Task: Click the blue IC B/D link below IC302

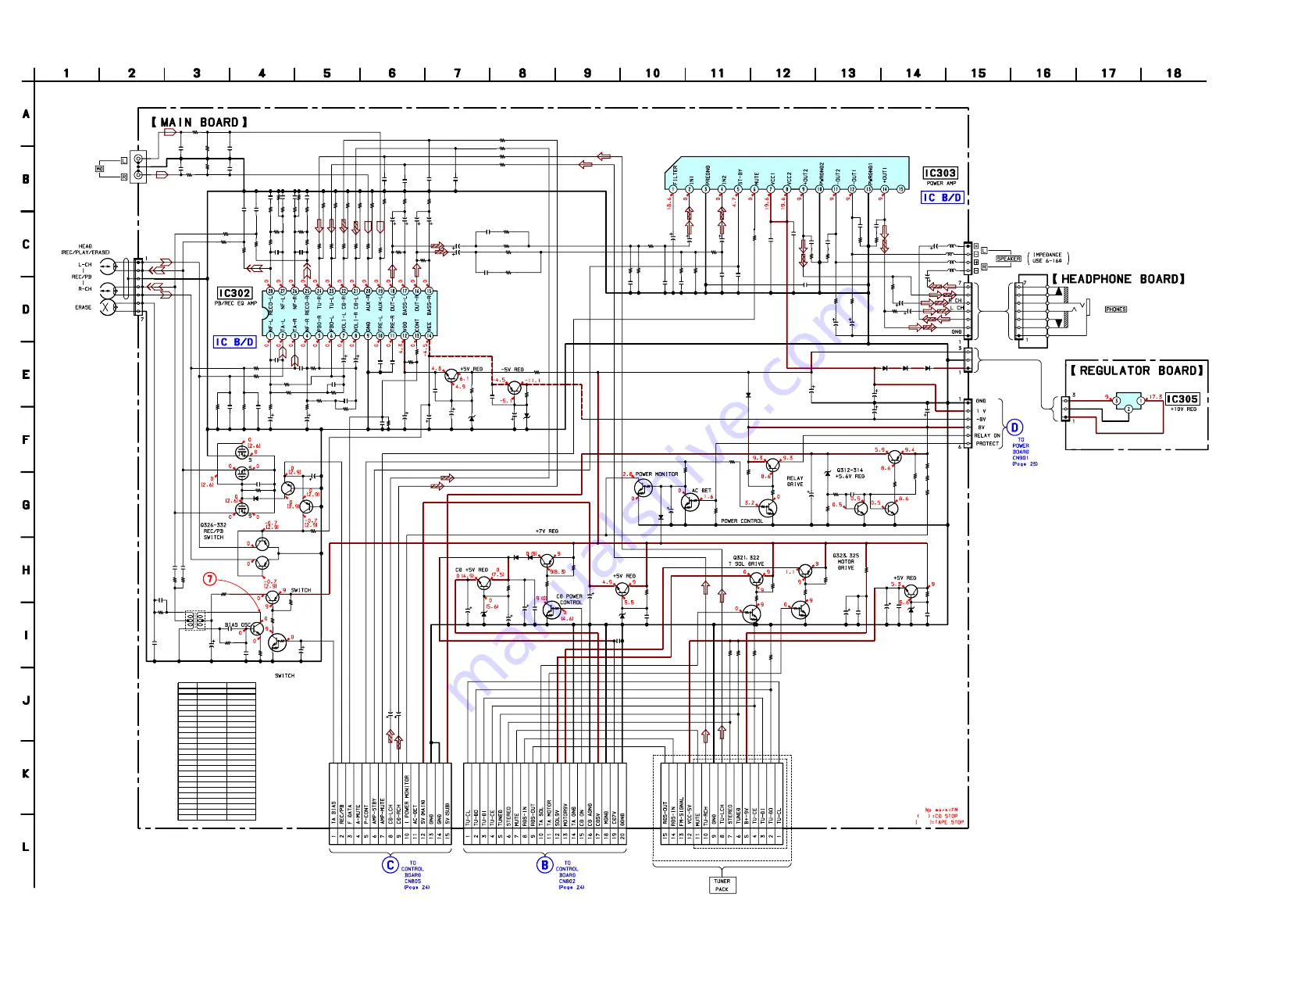Action: tap(235, 342)
